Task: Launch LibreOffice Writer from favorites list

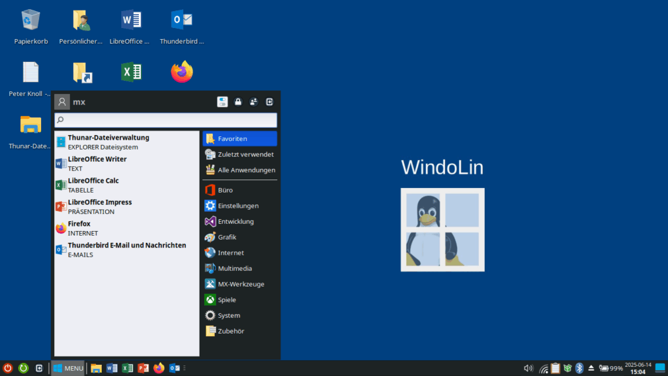Action: coord(127,164)
